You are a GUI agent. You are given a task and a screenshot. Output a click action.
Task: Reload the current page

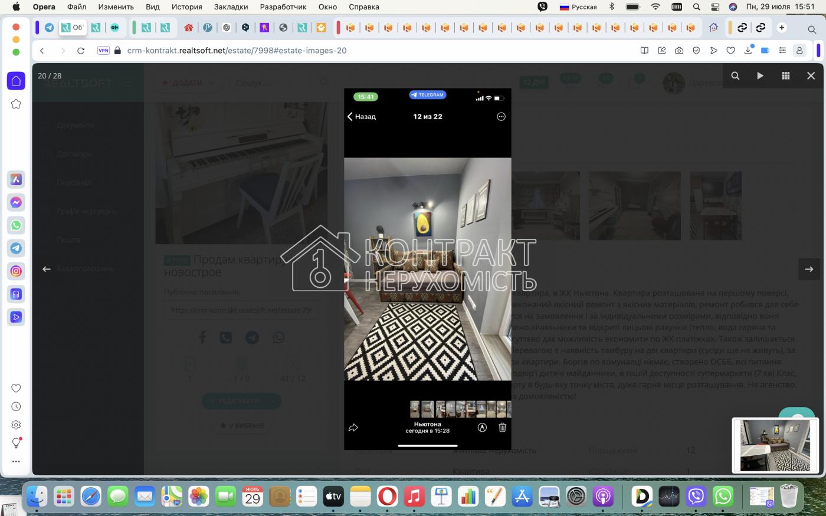(81, 51)
